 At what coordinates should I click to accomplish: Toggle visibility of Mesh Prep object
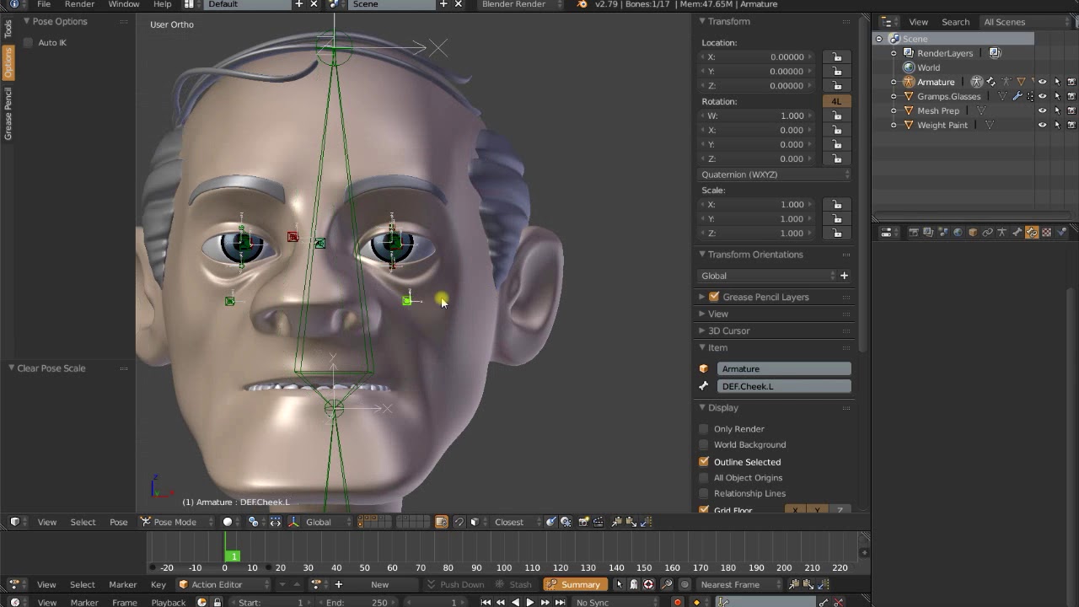click(x=1043, y=110)
